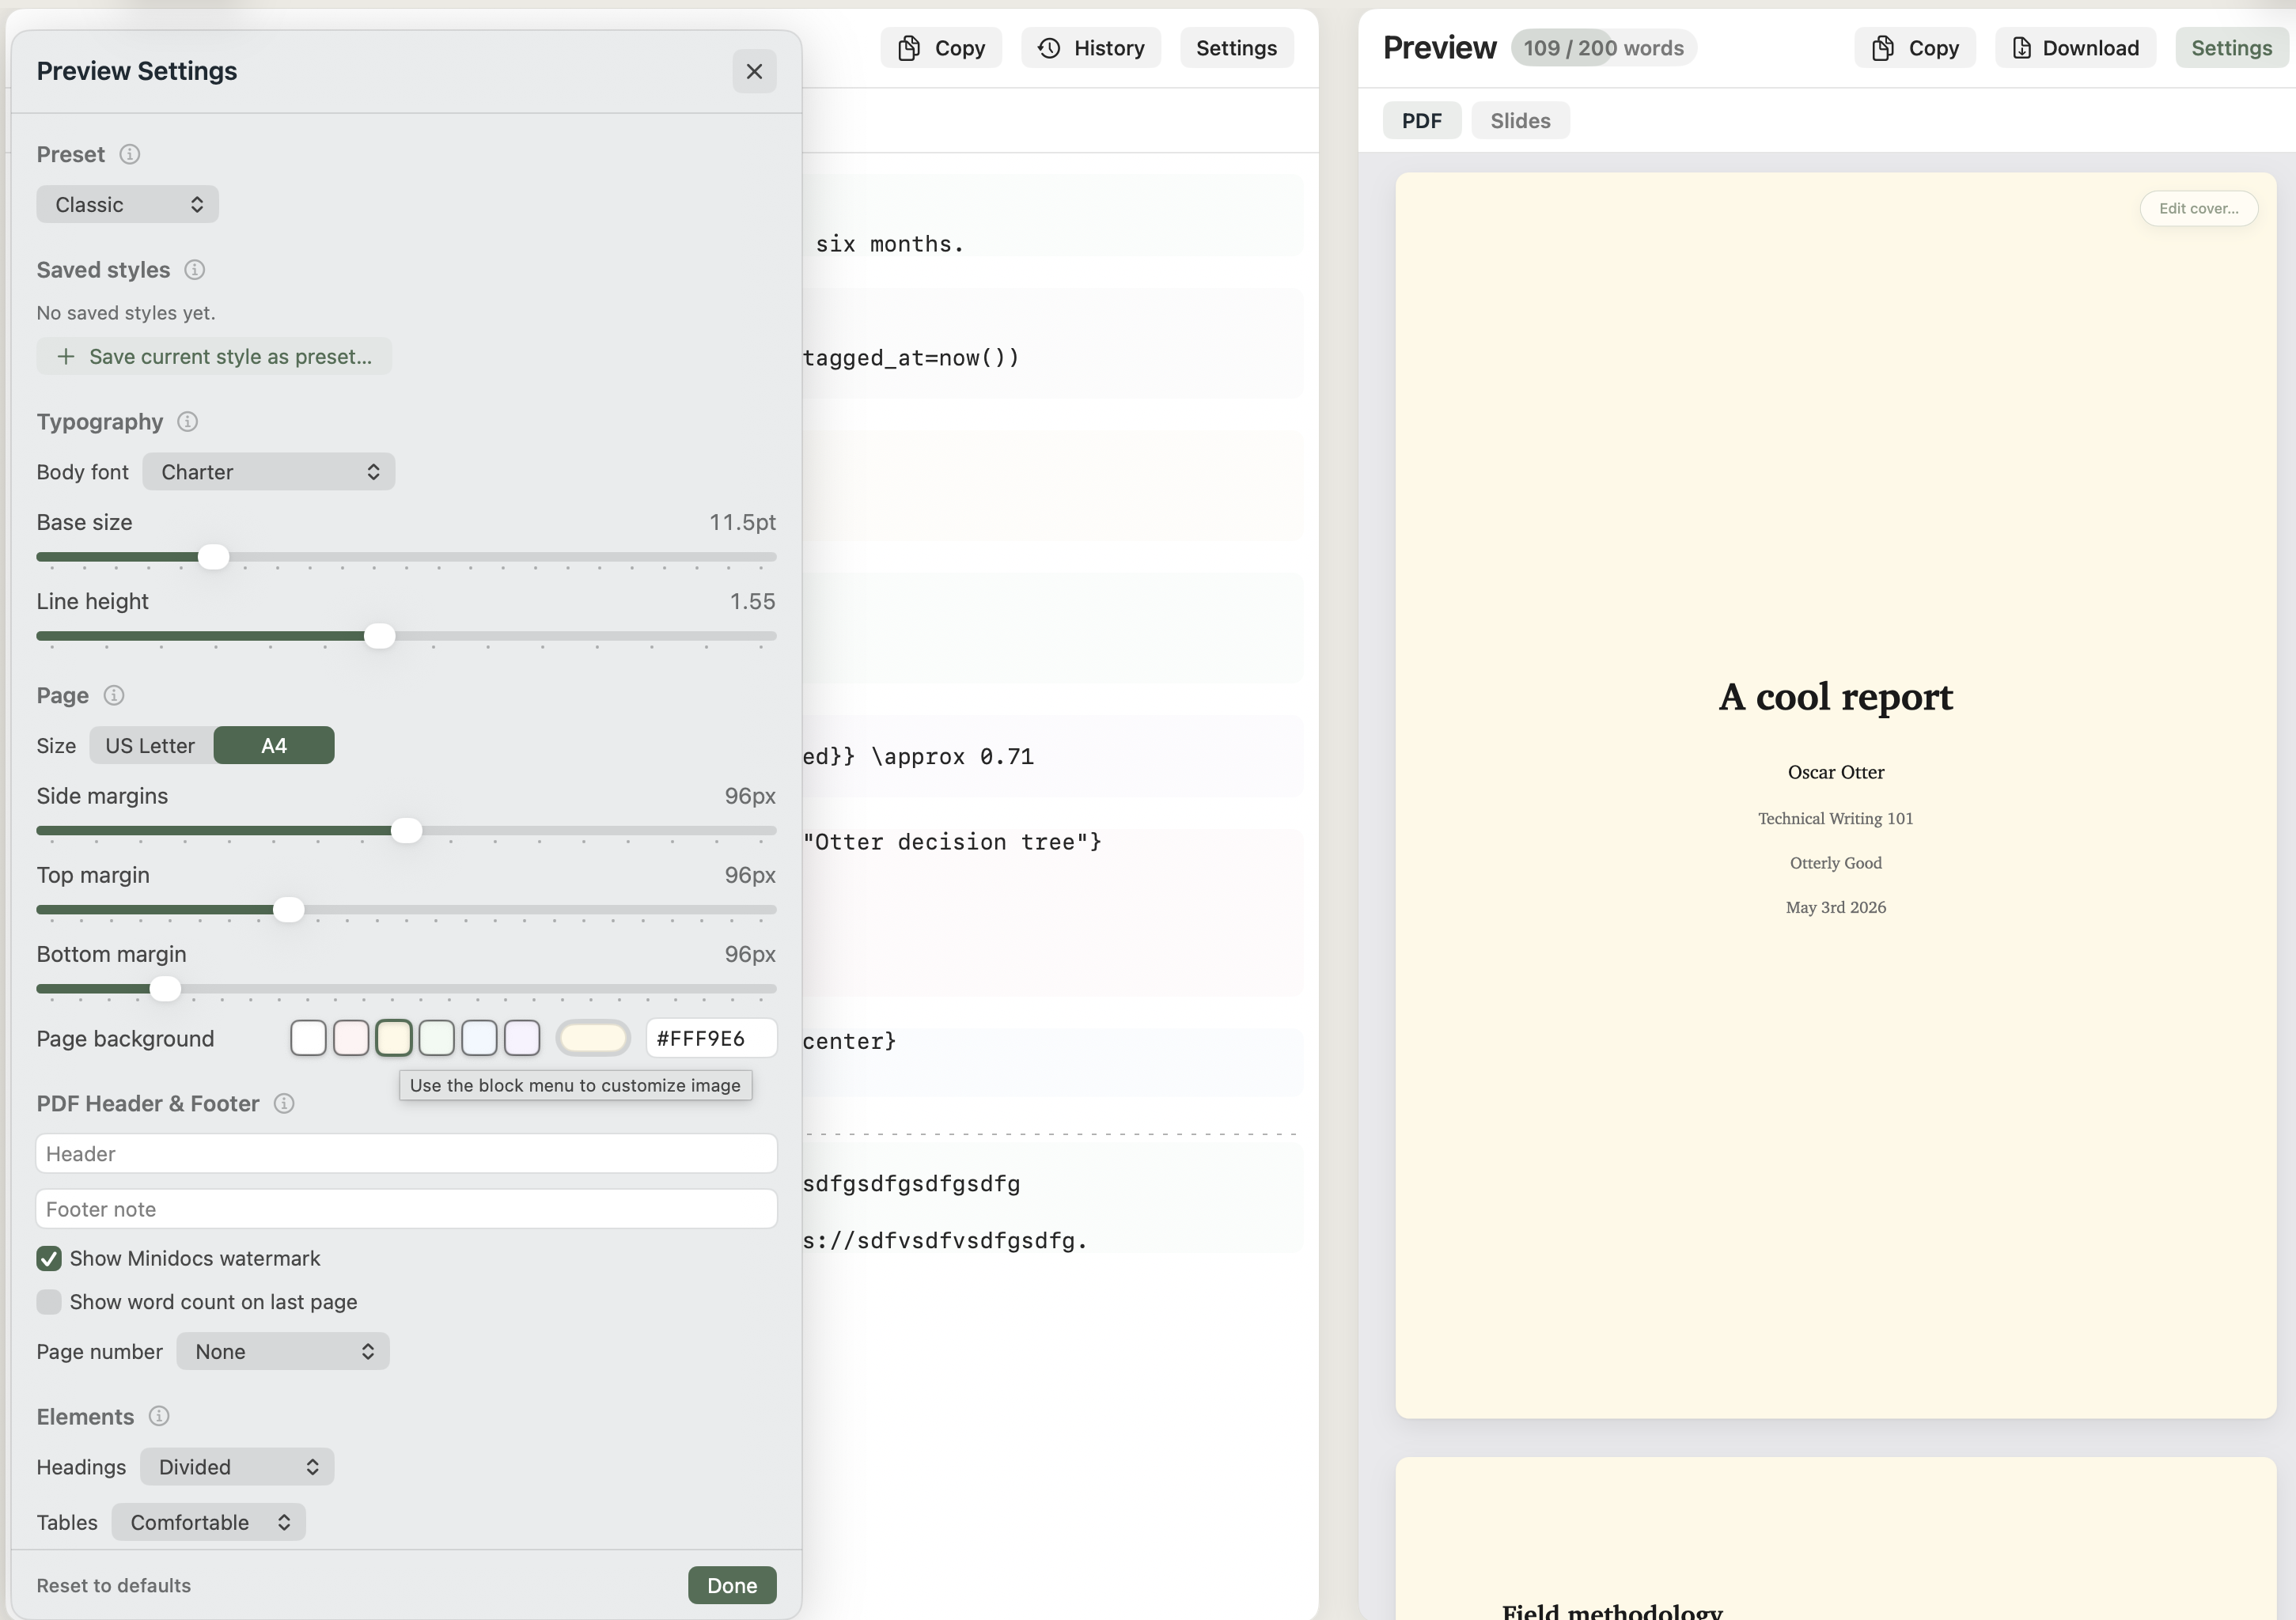The width and height of the screenshot is (2296, 1620).
Task: Open the custom background color picker pill
Action: [593, 1038]
